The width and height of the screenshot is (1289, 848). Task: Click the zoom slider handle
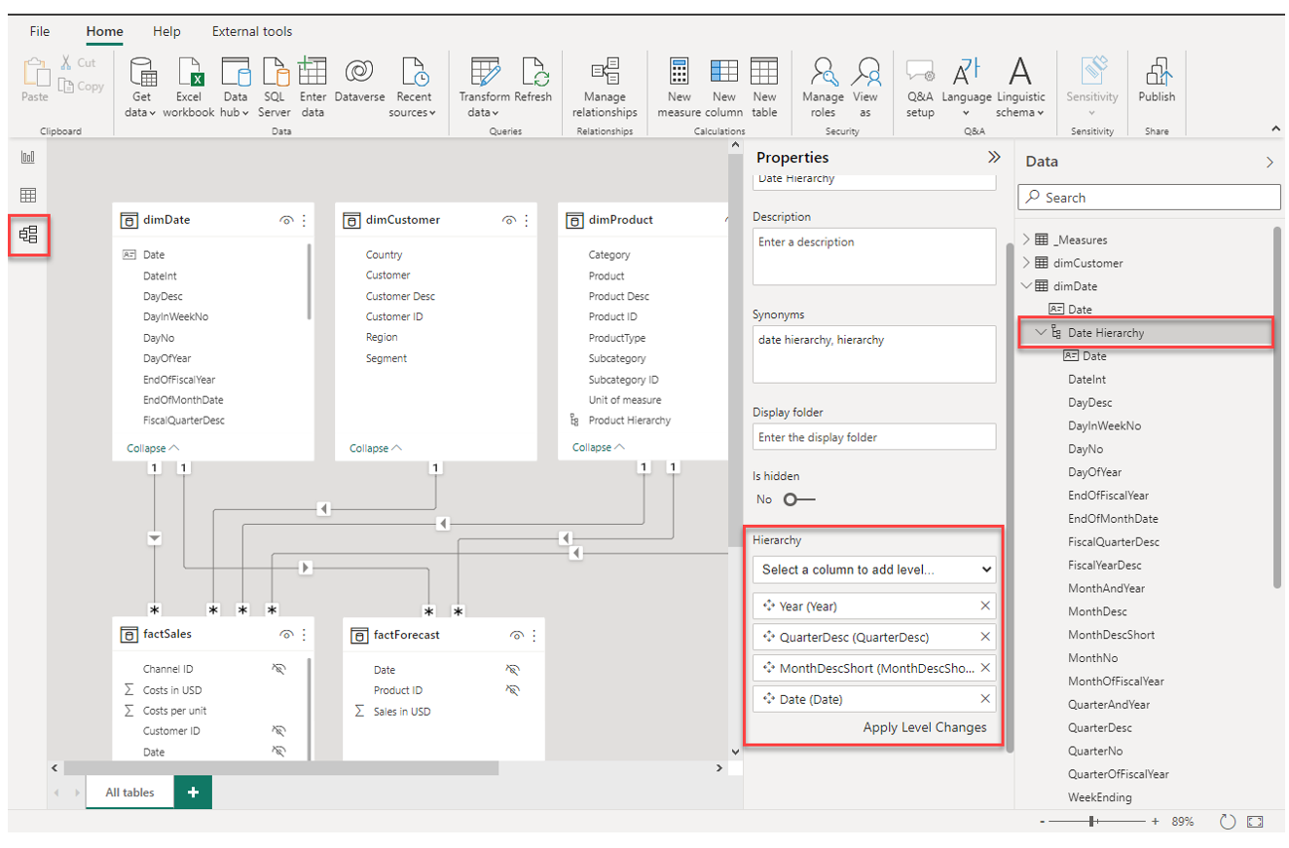[1093, 822]
